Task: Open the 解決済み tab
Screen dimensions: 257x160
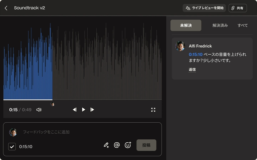Action: (x=220, y=25)
